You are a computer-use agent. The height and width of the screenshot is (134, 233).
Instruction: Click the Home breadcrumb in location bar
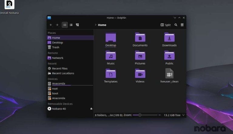point(102,25)
